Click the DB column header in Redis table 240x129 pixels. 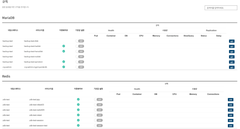(x=156, y=94)
